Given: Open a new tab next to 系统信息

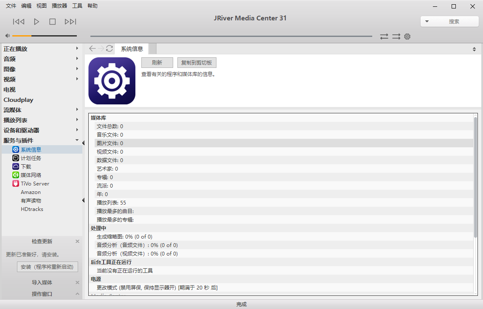Looking at the screenshot, I should coord(152,49).
